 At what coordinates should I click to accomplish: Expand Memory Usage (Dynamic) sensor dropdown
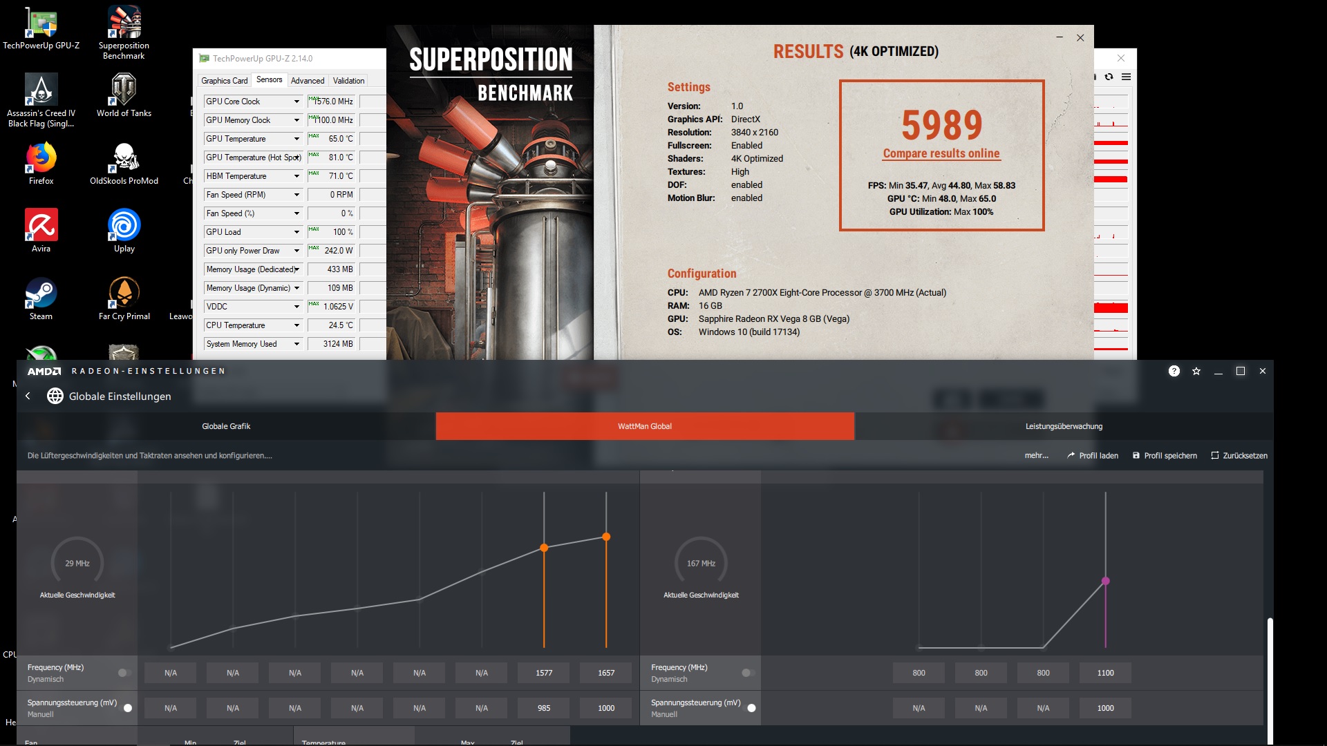[x=297, y=288]
